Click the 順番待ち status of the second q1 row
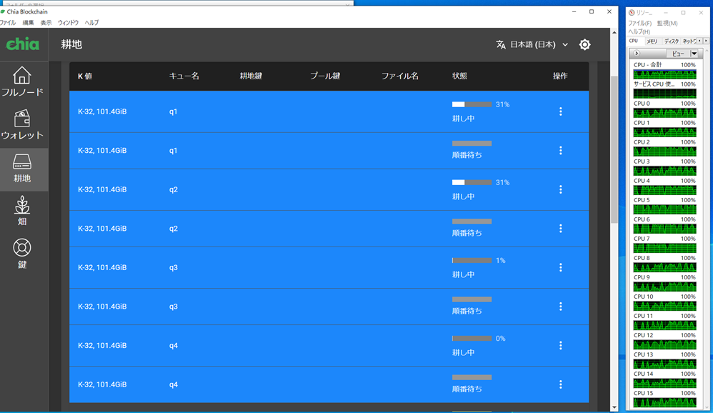The image size is (713, 413). click(467, 155)
